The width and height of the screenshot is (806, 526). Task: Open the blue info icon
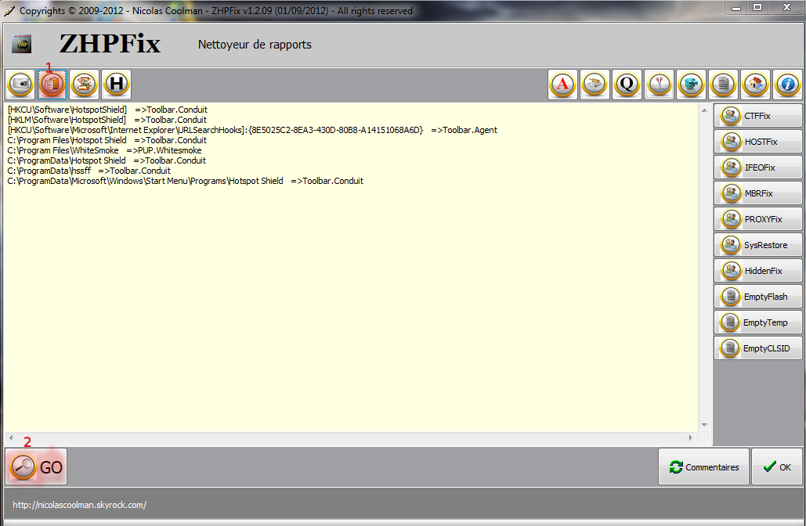[x=787, y=85]
